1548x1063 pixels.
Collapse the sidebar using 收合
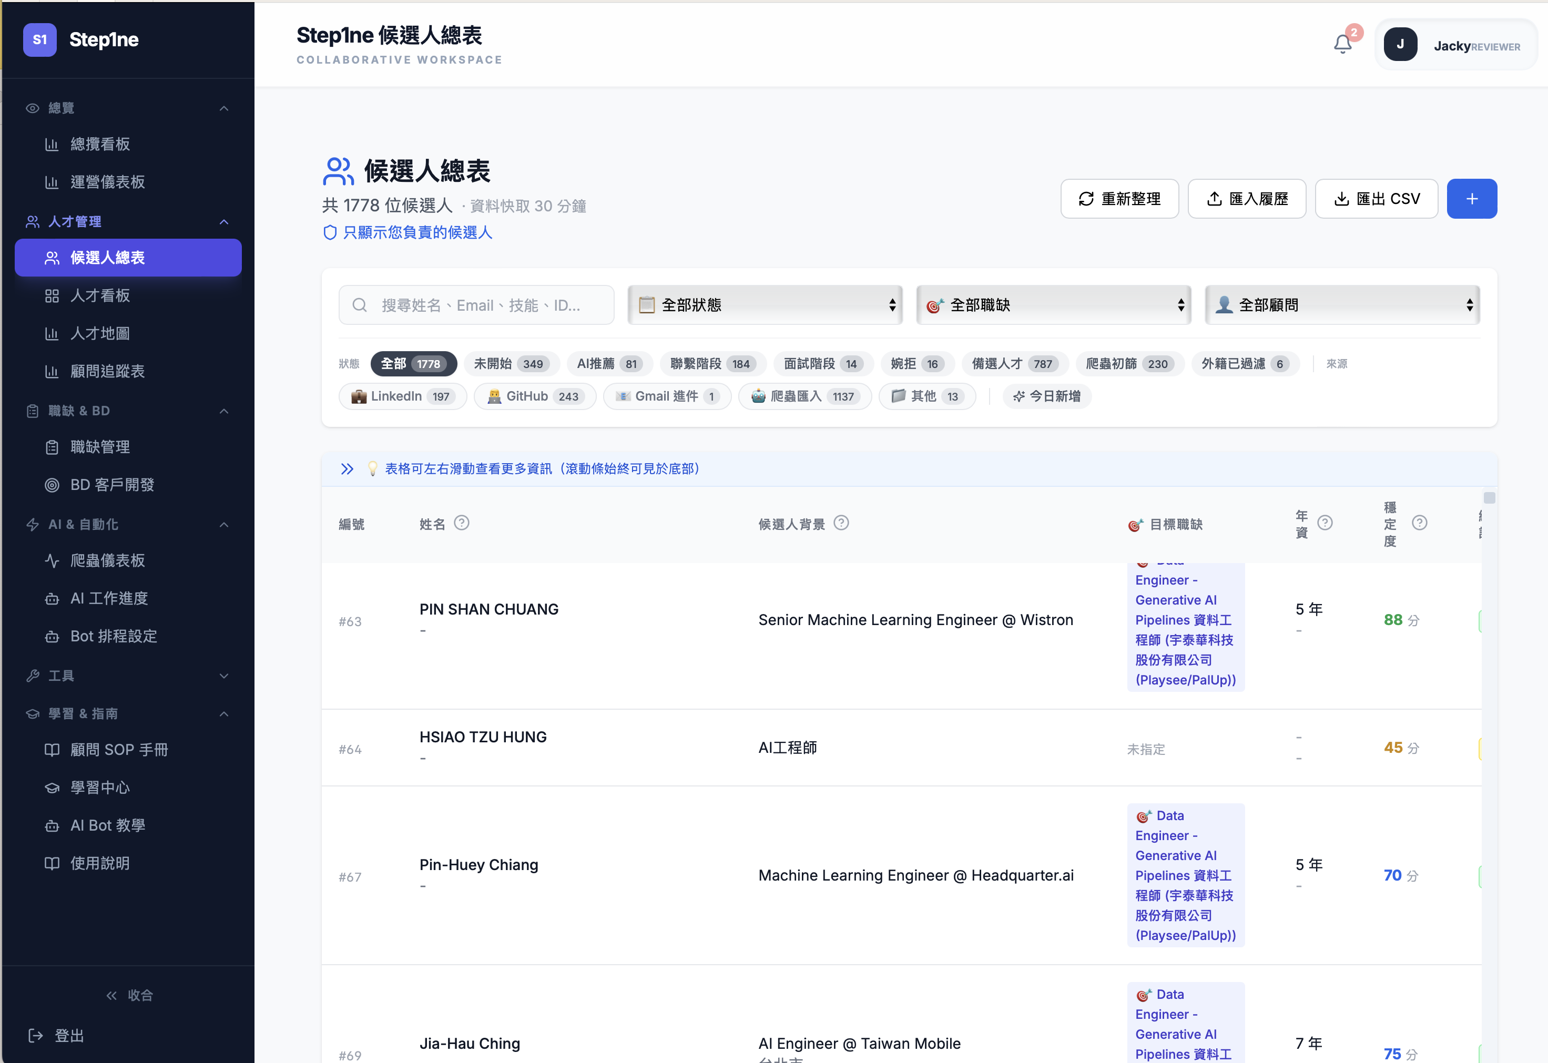(130, 995)
